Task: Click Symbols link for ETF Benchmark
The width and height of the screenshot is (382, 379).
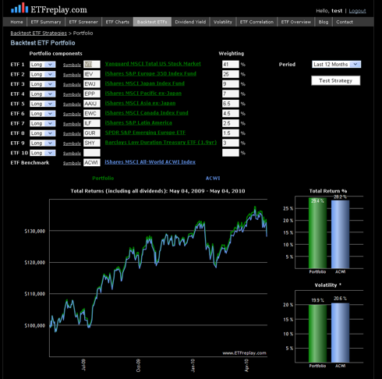Action: (72, 163)
